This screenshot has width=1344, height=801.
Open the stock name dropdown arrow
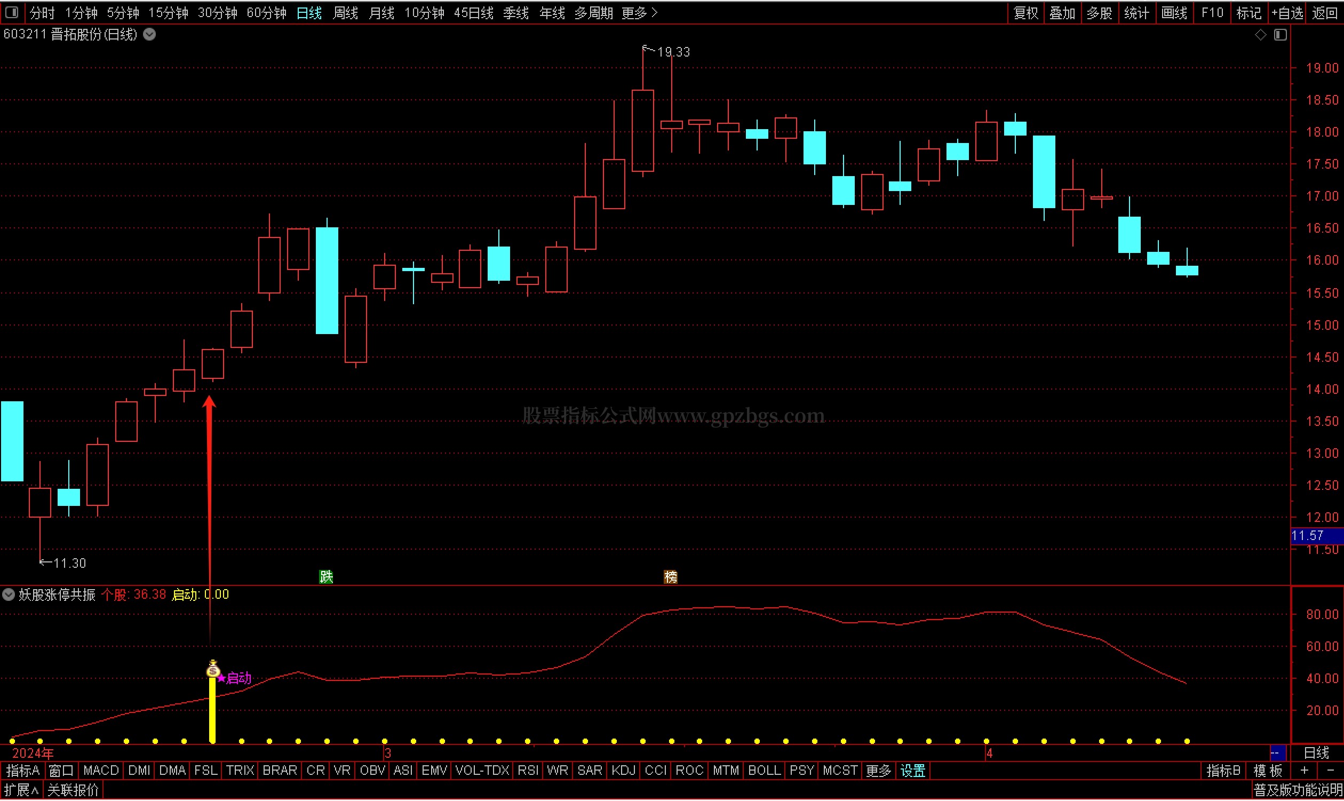click(x=149, y=35)
